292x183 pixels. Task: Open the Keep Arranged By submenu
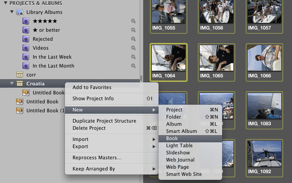tap(112, 169)
